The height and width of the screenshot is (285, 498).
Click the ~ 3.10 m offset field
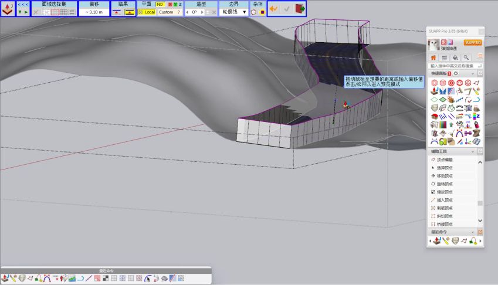tap(94, 12)
